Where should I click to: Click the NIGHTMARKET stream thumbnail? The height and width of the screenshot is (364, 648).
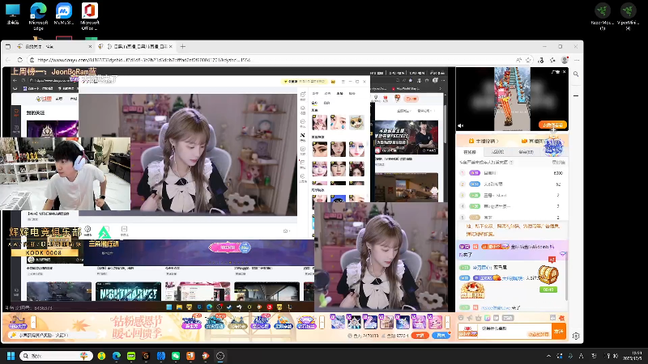point(128,292)
